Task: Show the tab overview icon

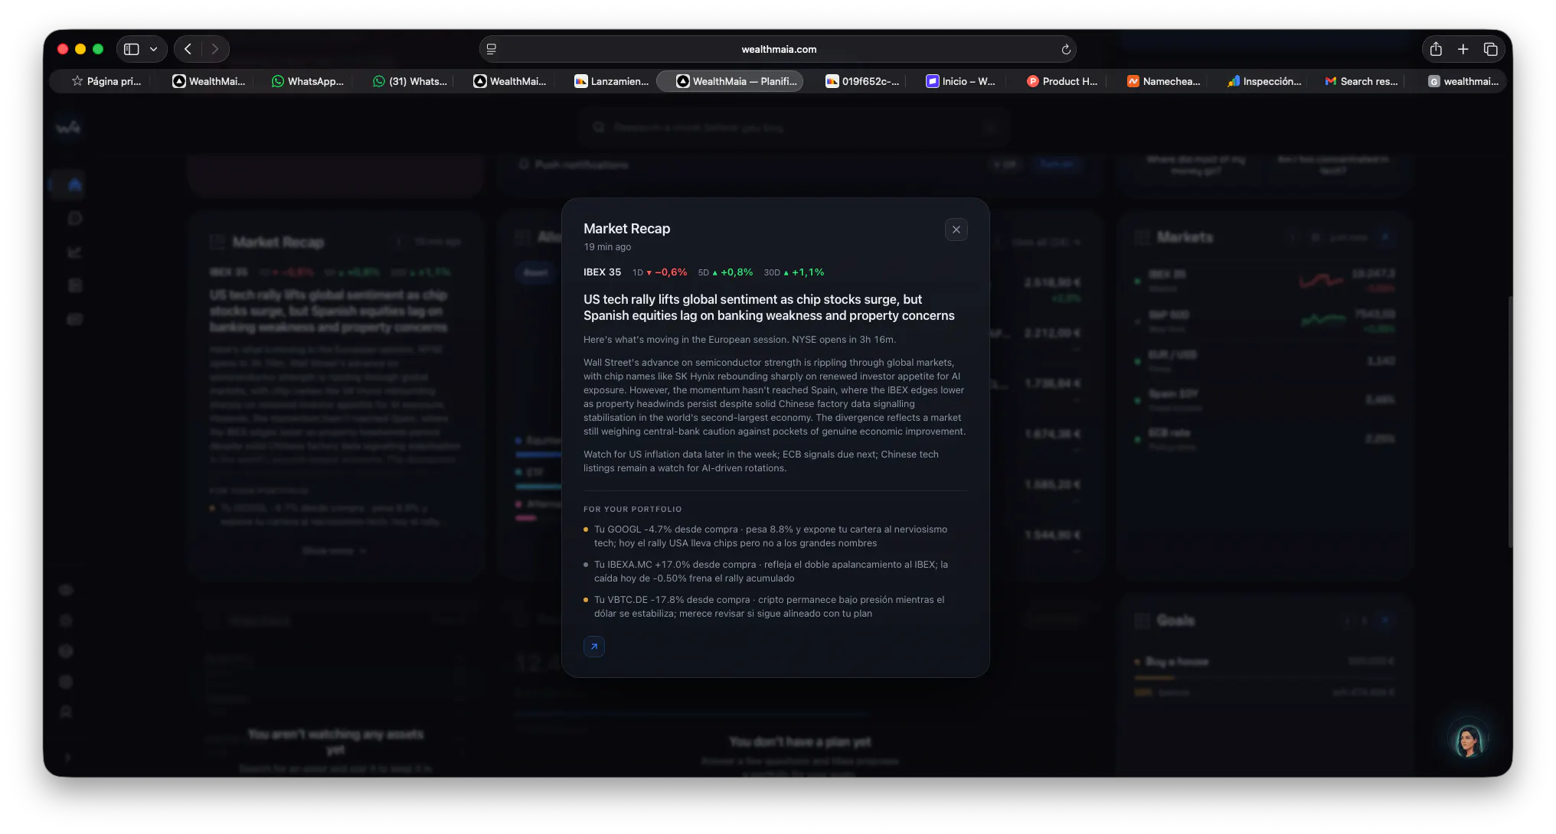Action: 1490,49
